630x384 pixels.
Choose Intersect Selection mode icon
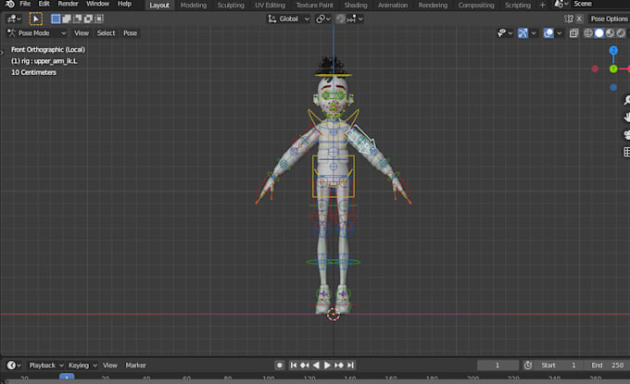pos(99,19)
